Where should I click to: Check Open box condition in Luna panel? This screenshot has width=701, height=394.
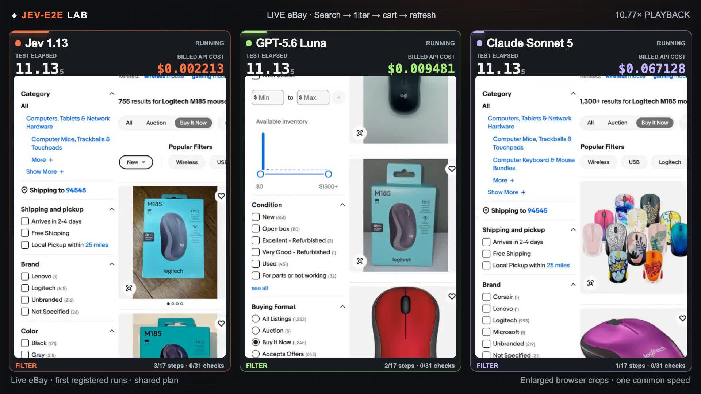pos(256,229)
